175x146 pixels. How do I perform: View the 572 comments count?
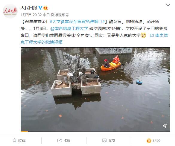point(112,141)
